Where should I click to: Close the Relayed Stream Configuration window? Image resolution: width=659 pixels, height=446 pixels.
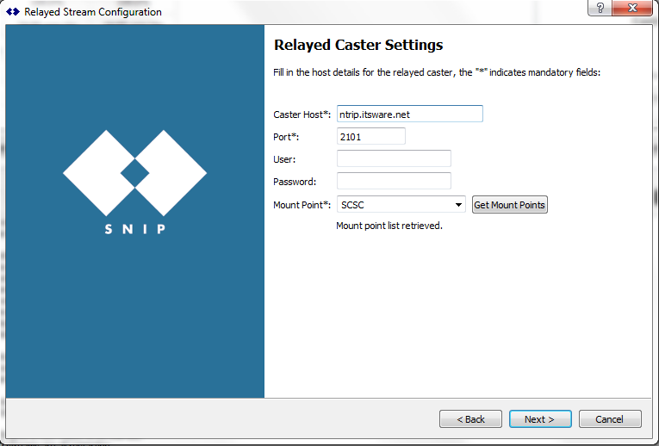pos(633,8)
